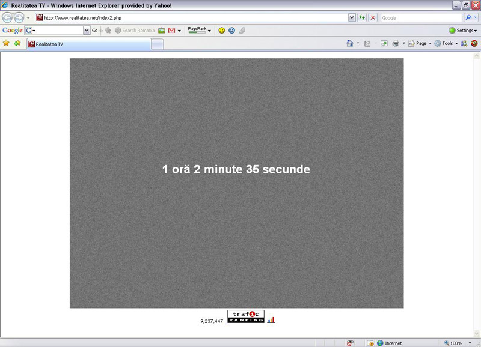Open the 100% zoom level dropdown
Image resolution: width=481 pixels, height=347 pixels.
(x=470, y=343)
